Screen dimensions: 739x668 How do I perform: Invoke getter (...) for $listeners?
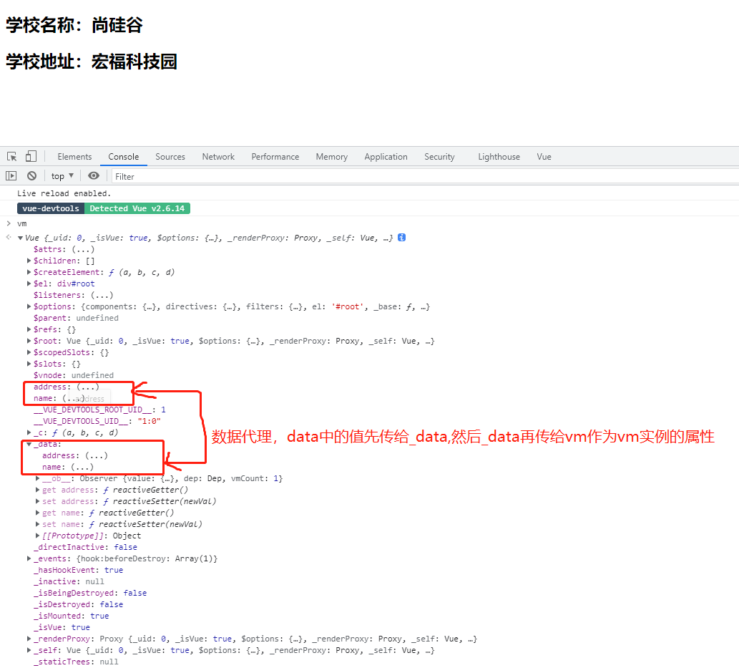tap(102, 295)
